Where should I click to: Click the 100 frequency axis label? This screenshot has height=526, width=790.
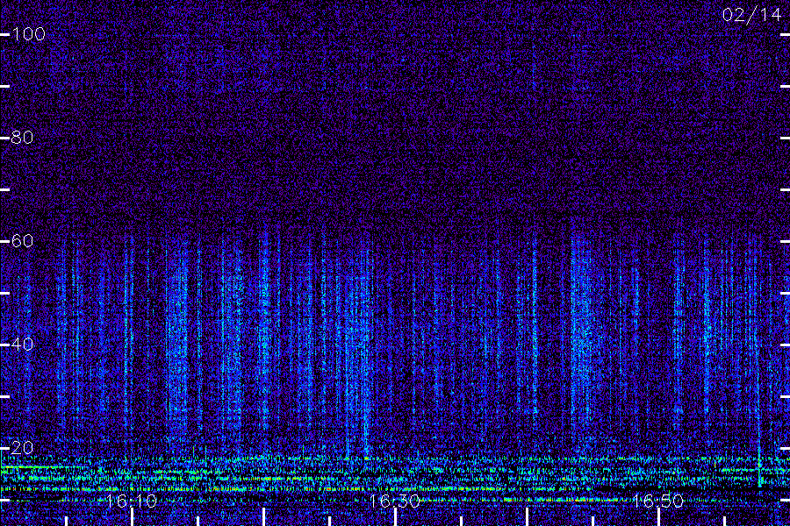pyautogui.click(x=29, y=34)
